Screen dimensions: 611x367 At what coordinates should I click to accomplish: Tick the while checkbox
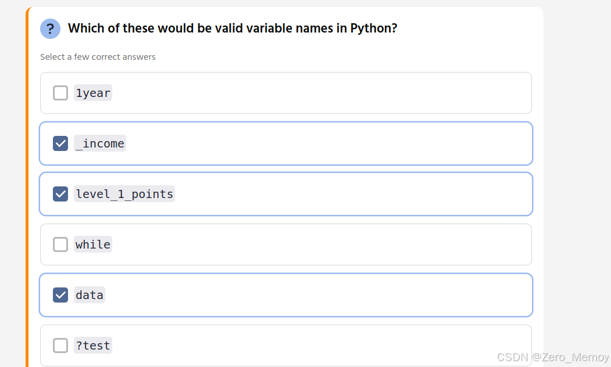pyautogui.click(x=60, y=244)
